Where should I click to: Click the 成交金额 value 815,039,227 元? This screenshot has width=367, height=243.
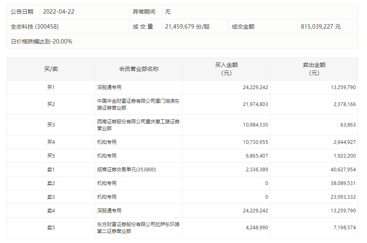click(x=321, y=27)
